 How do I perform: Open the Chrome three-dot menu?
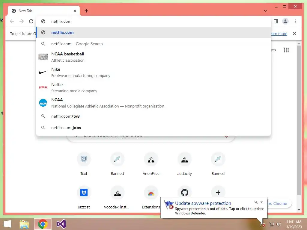pos(295,21)
